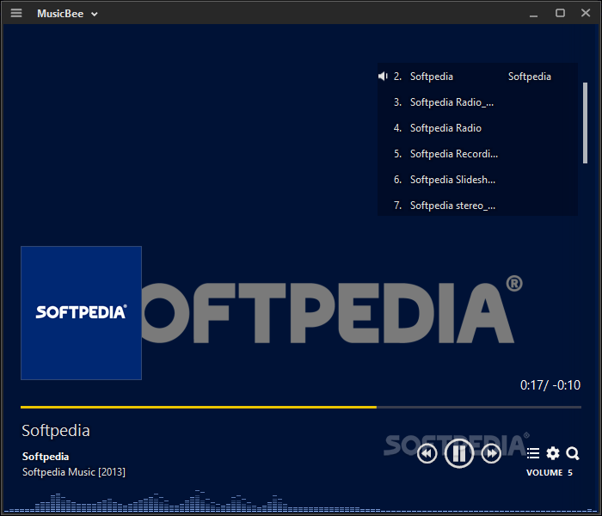This screenshot has height=516, width=602.
Task: Click the bold Softpedia artist name
Action: pyautogui.click(x=46, y=457)
